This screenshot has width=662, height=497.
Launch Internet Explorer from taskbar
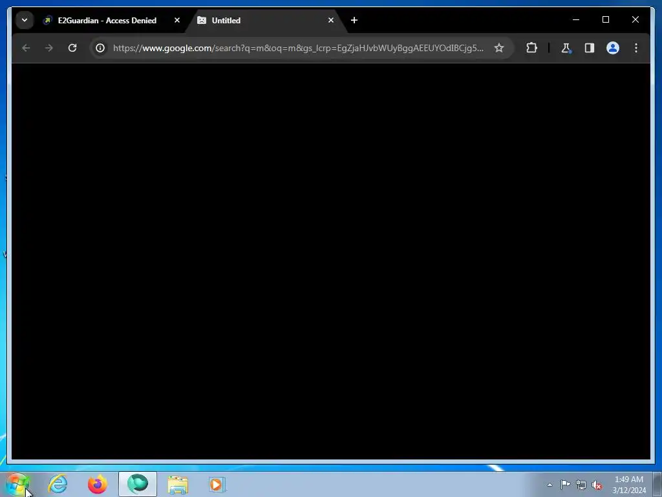point(58,484)
